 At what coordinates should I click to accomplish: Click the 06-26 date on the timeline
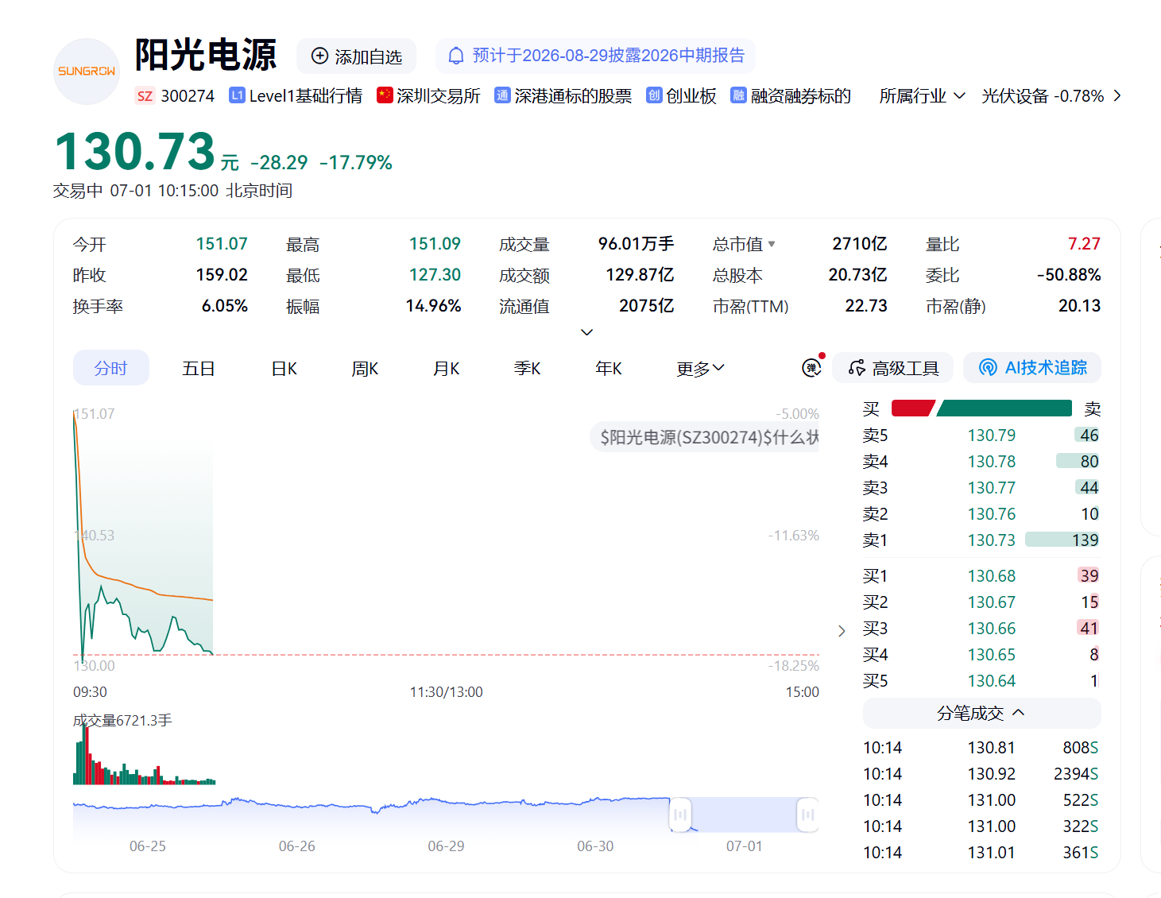click(x=296, y=846)
